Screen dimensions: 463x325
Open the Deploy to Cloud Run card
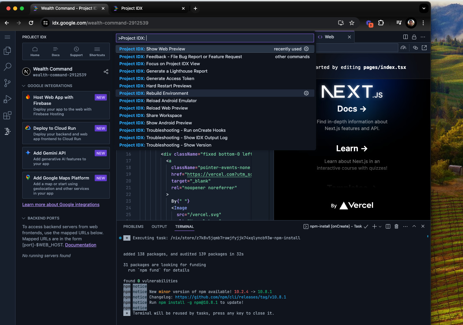point(66,133)
